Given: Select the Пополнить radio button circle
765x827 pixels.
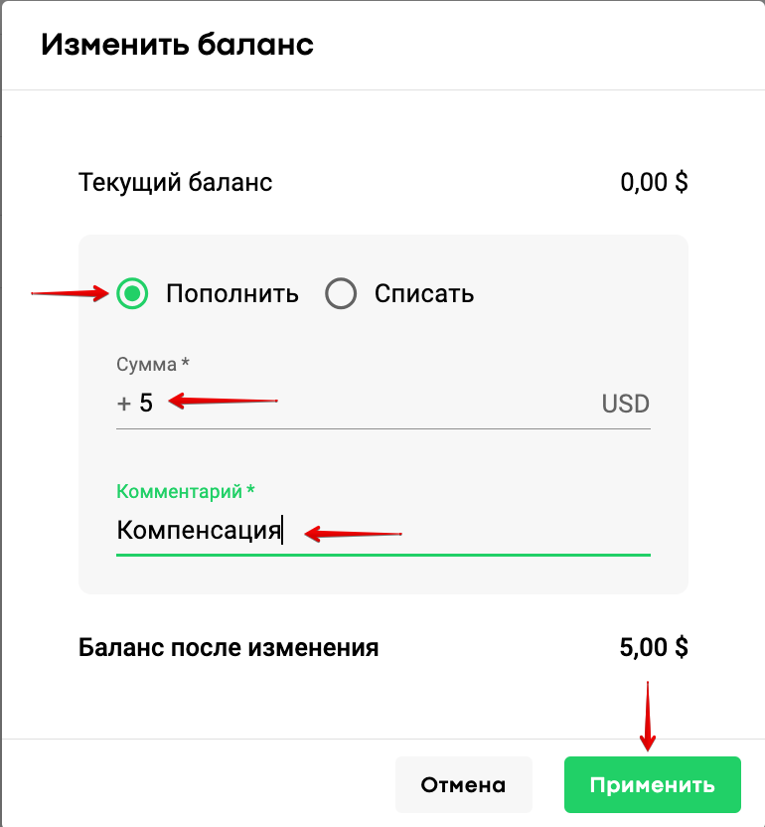Looking at the screenshot, I should (132, 294).
